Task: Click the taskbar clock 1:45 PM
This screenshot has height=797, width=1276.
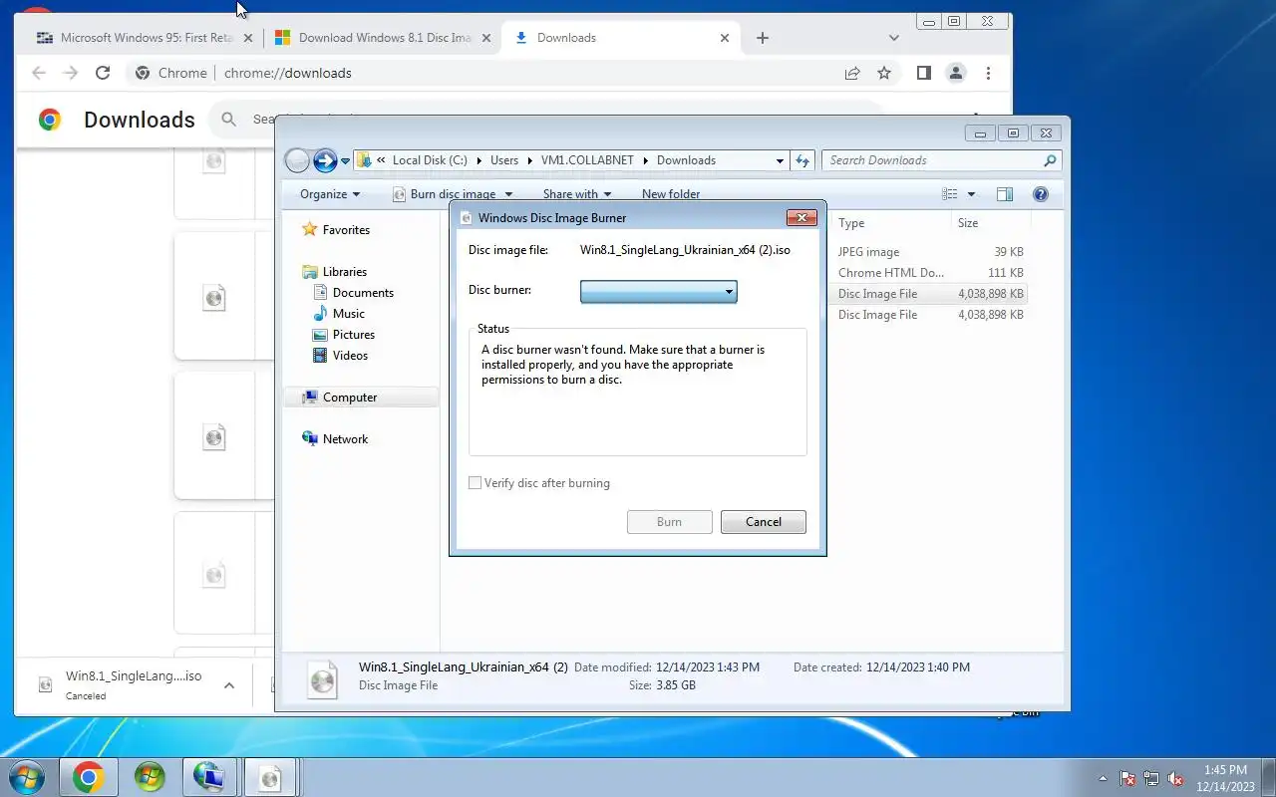Action: click(1225, 778)
